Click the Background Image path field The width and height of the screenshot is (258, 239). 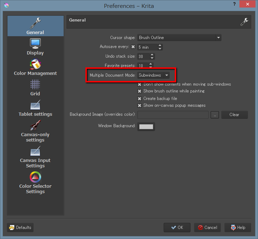(x=173, y=115)
